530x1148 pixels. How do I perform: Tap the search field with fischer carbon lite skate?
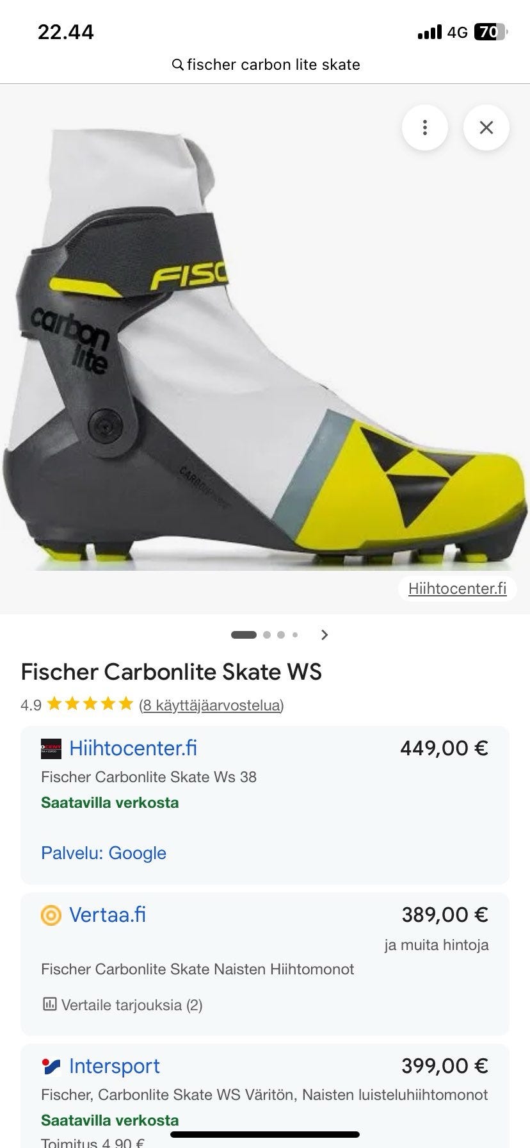265,65
